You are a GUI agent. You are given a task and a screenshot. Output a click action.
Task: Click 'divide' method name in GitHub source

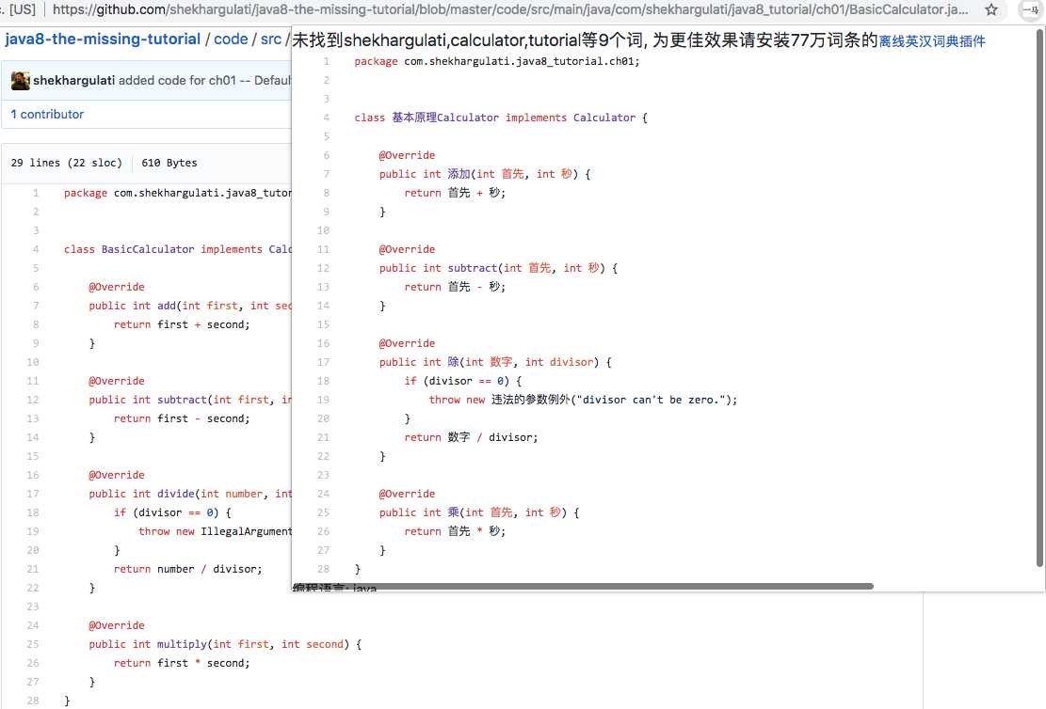pos(176,494)
